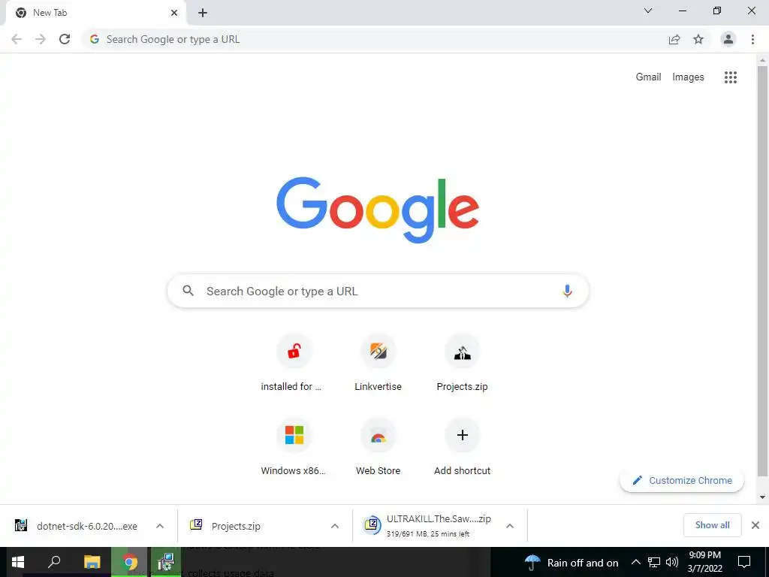769x577 pixels.
Task: Click the ULTRAKILL.The.Saw....zip download item
Action: click(427, 526)
